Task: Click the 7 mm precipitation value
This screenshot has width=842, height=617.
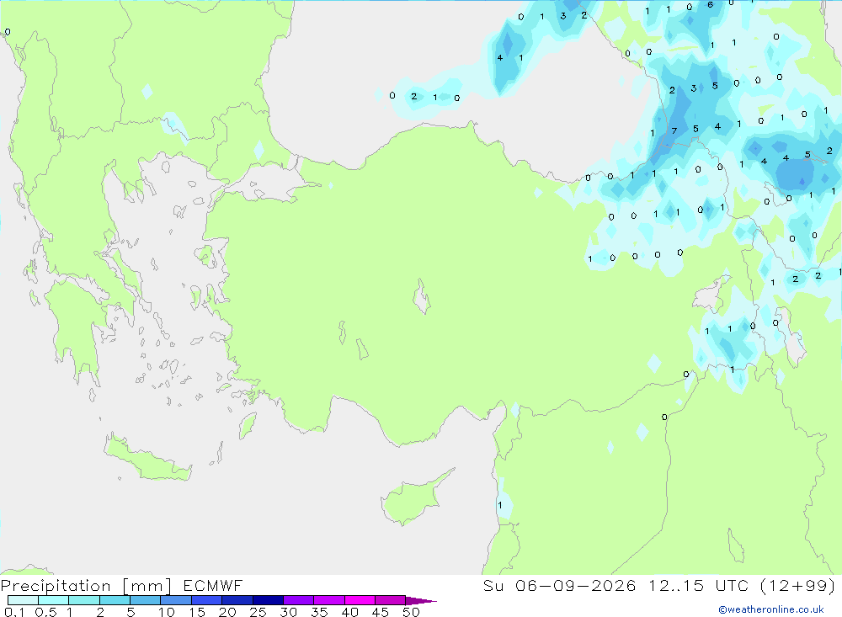Action: tap(674, 131)
